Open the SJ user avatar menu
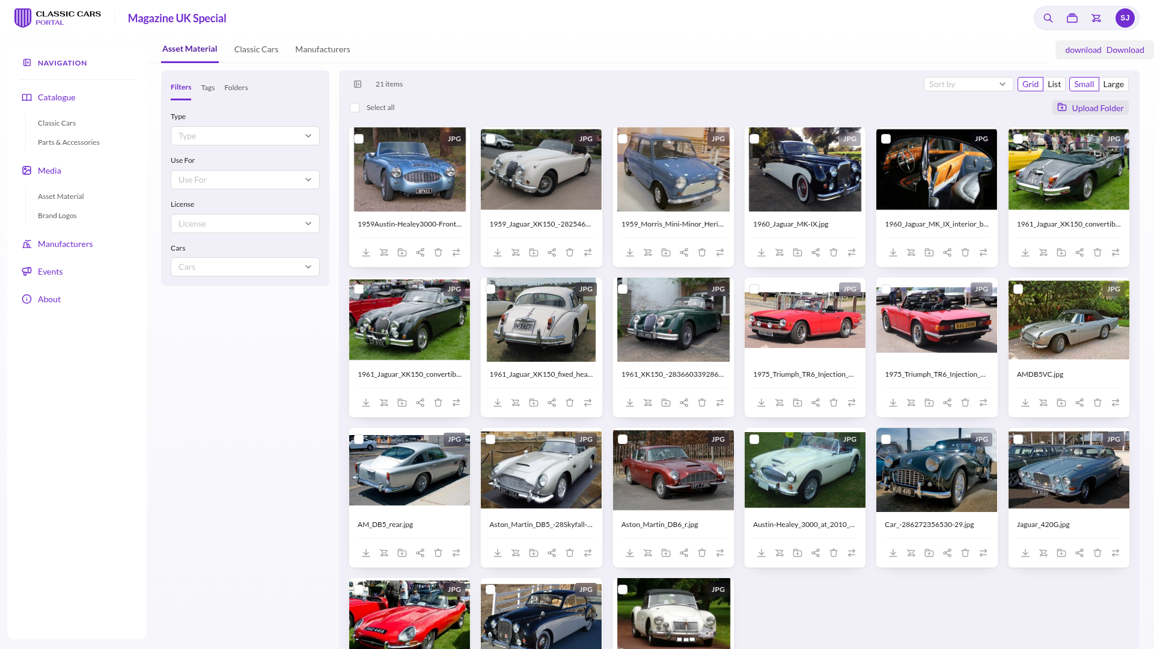The height and width of the screenshot is (649, 1154). pos(1125,18)
